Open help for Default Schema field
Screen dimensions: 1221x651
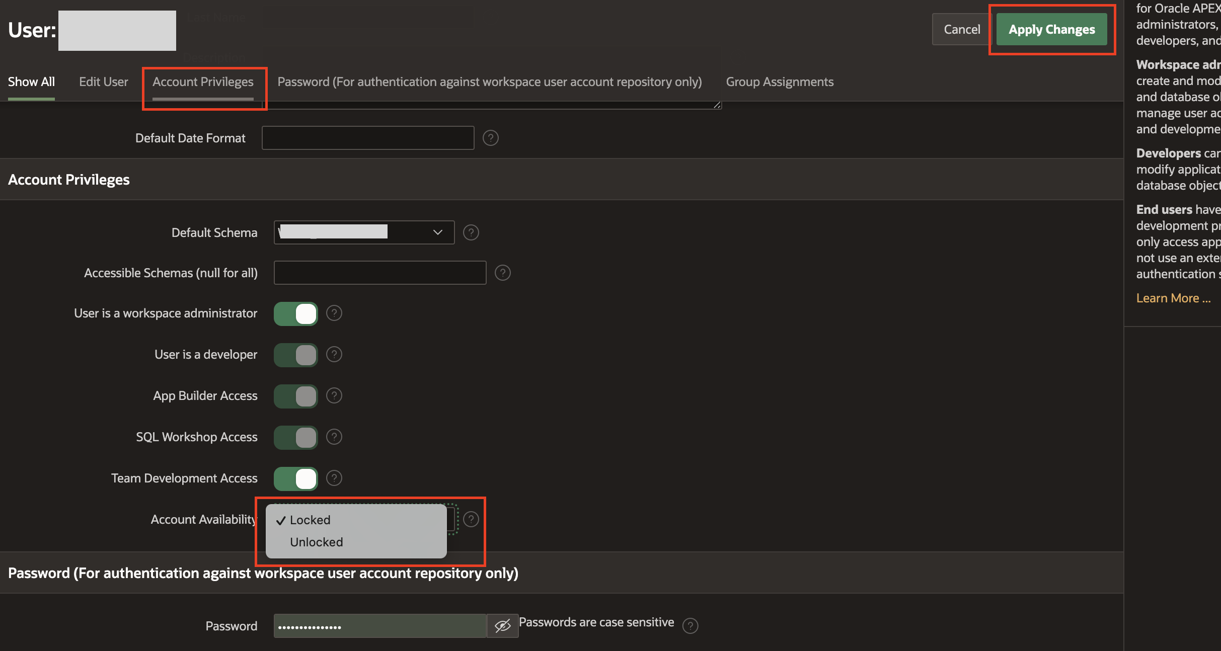471,232
